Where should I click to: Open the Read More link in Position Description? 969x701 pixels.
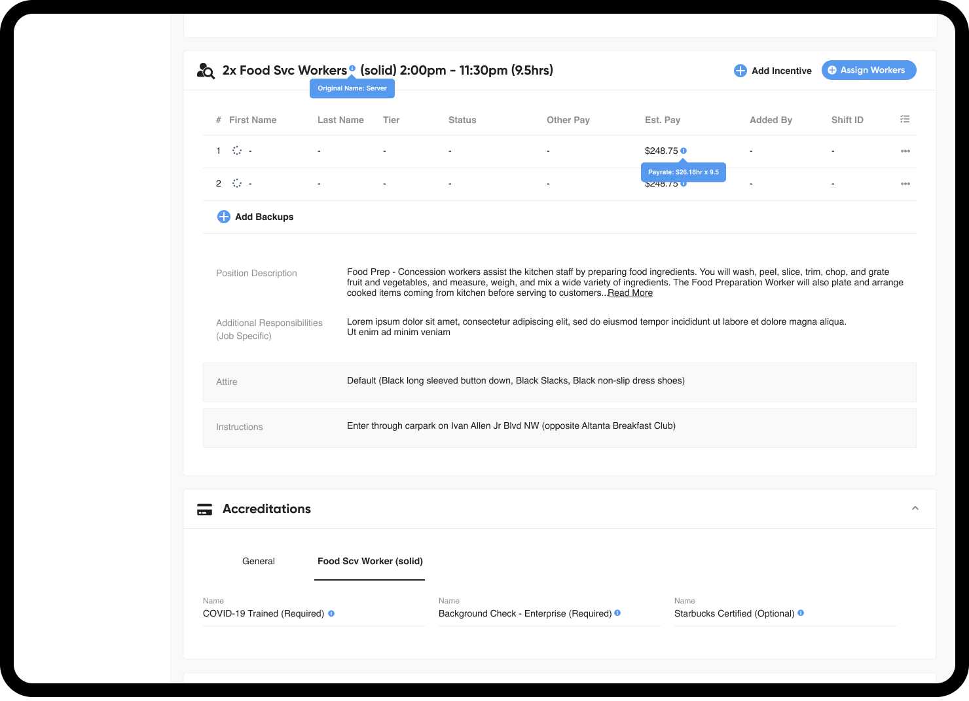(x=630, y=293)
